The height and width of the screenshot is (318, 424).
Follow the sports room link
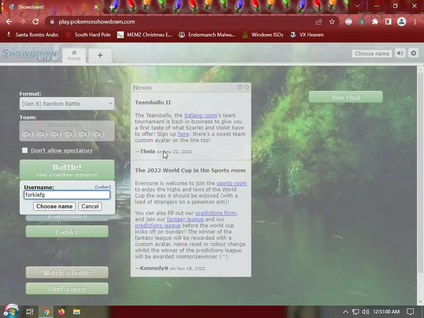tap(231, 183)
